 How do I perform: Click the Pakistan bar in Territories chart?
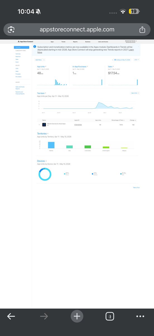pos(51,145)
